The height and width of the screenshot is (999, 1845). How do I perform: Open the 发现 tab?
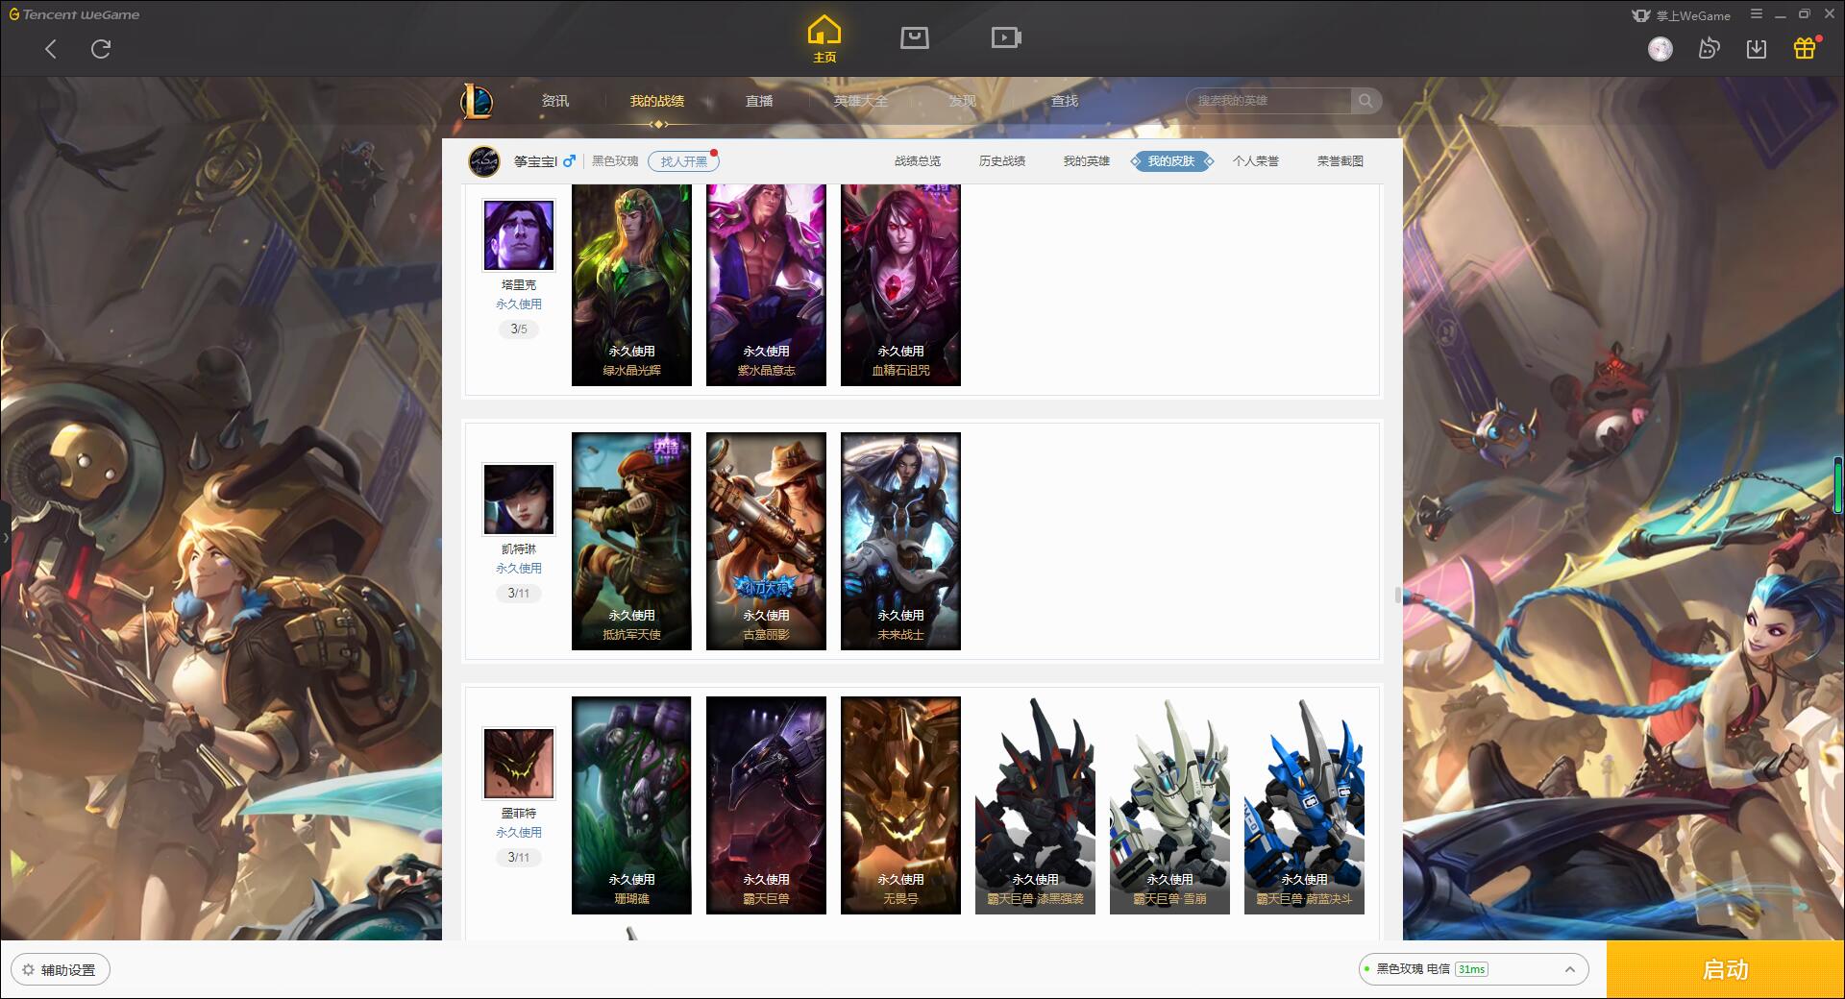pos(963,101)
